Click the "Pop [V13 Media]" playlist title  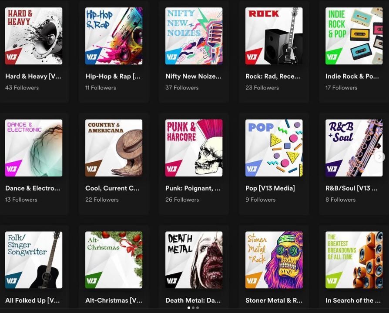click(x=270, y=188)
